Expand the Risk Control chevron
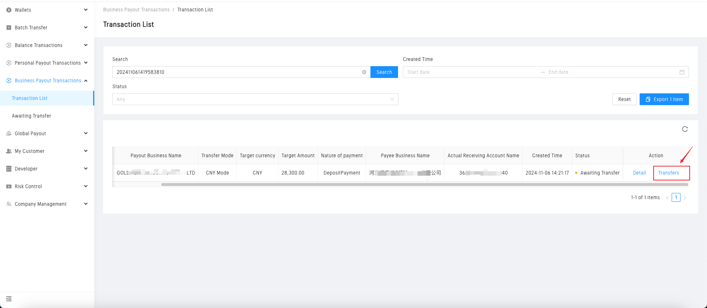 point(86,186)
